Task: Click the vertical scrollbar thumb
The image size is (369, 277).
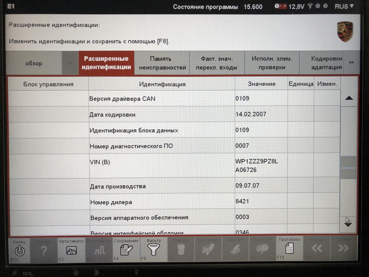Action: 348,167
